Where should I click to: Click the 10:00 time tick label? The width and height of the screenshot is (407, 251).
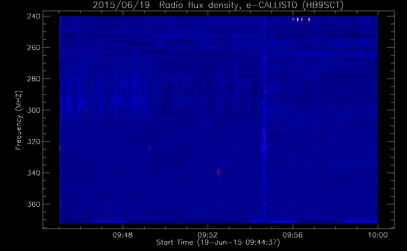click(x=378, y=235)
